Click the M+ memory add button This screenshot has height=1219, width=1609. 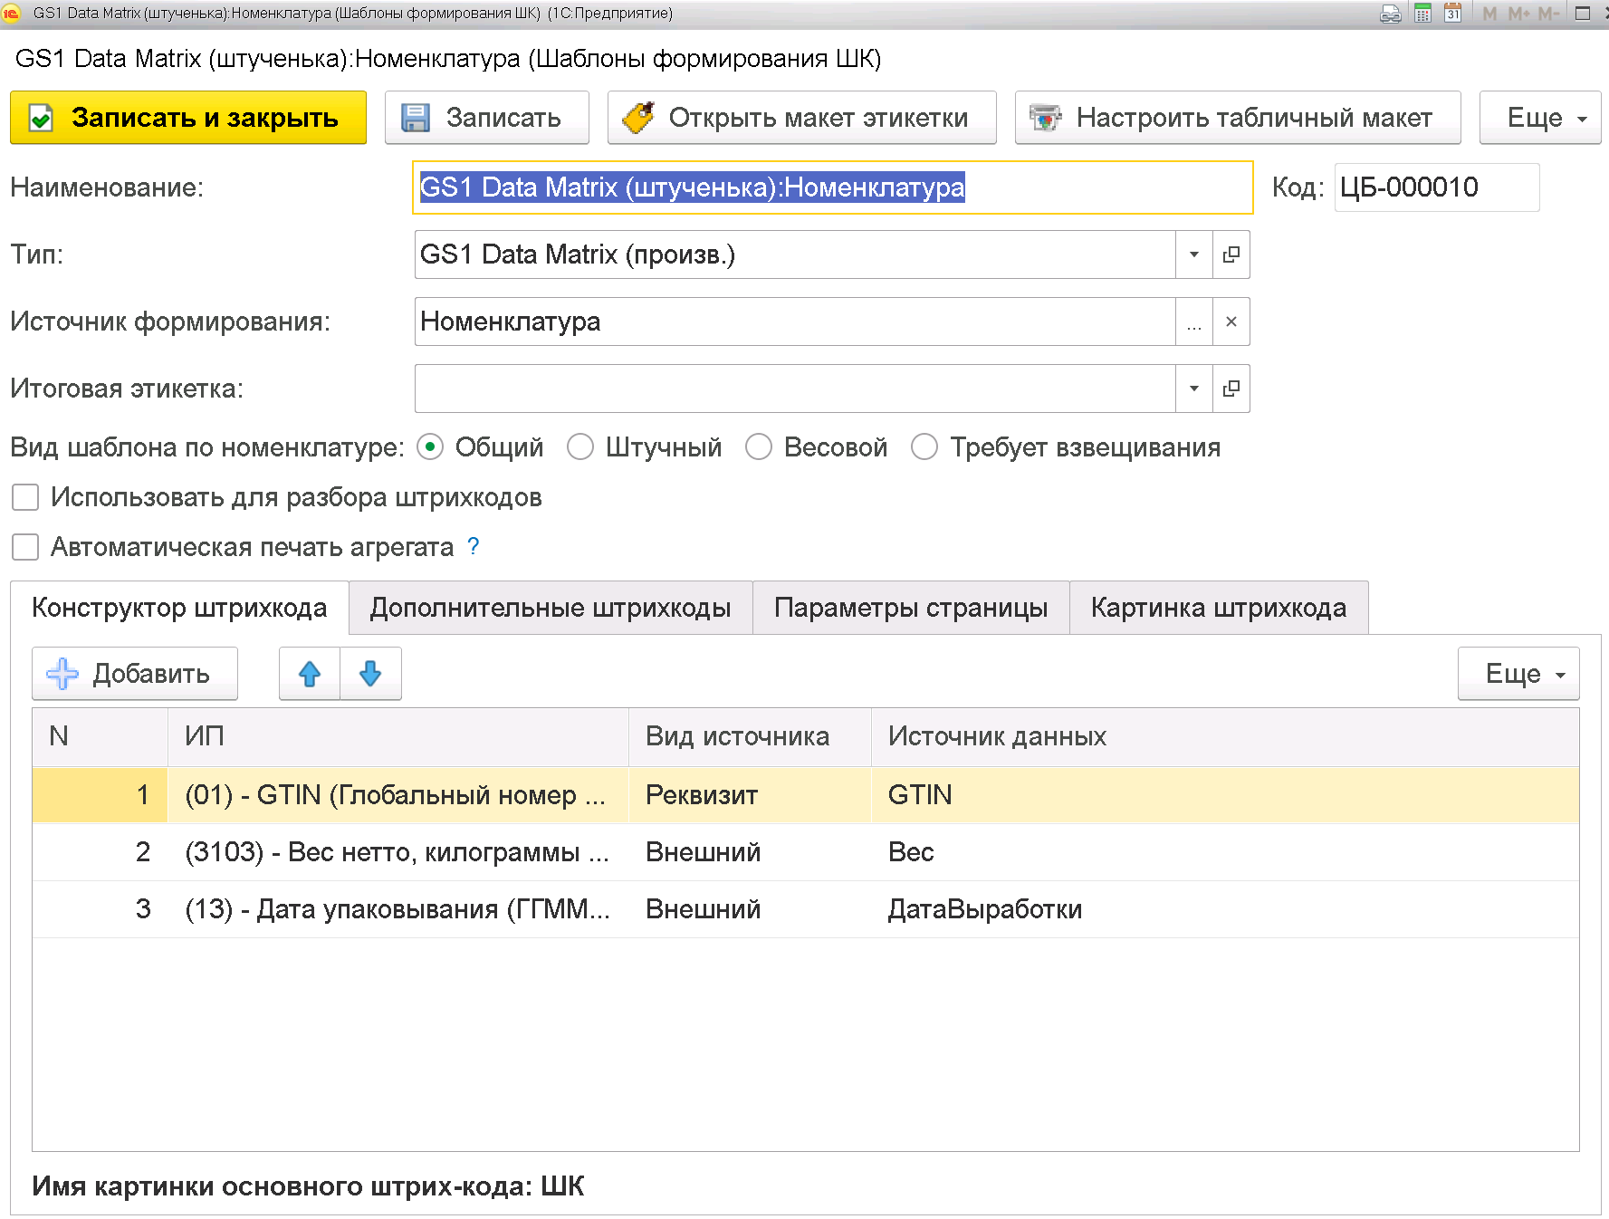[1518, 14]
